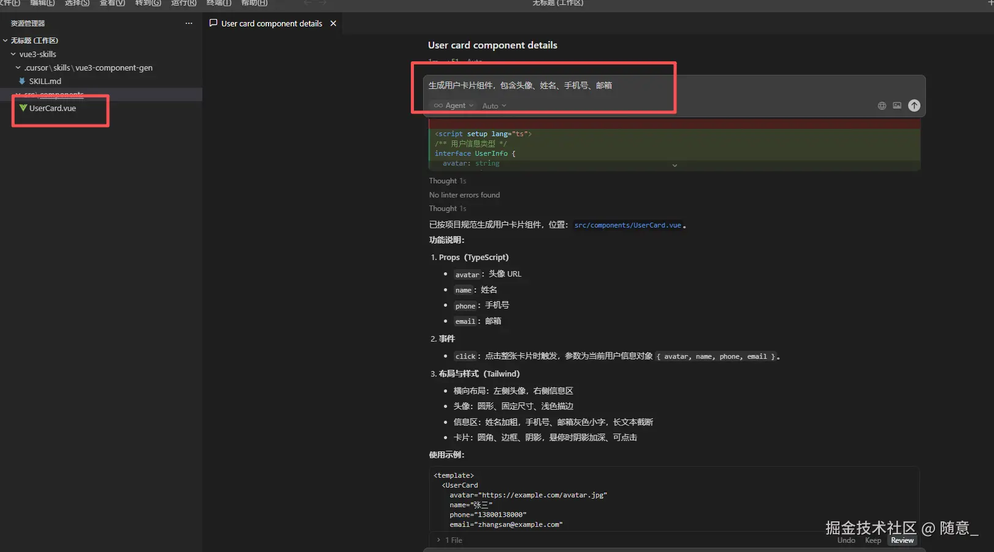Close the User card component details tab
994x552 pixels.
[x=334, y=23]
